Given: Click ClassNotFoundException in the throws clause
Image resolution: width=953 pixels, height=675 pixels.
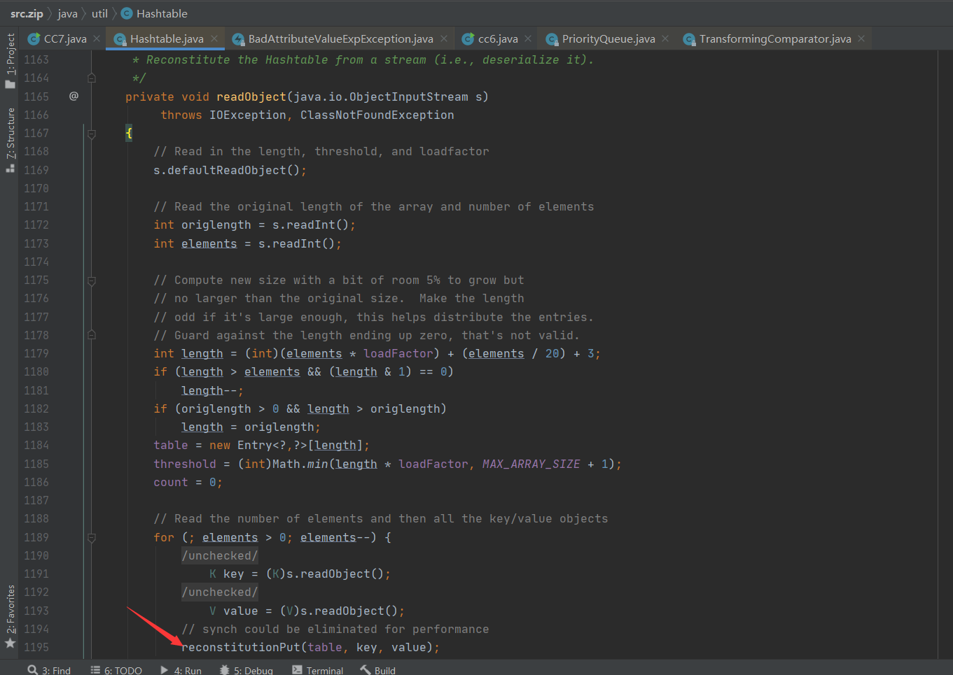Looking at the screenshot, I should (x=377, y=115).
